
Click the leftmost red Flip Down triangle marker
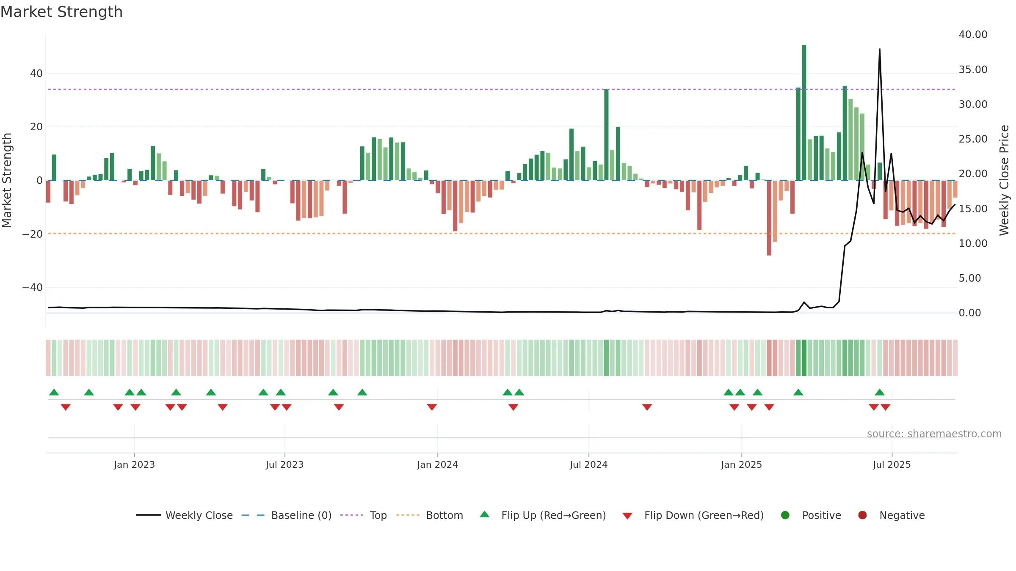(x=66, y=407)
